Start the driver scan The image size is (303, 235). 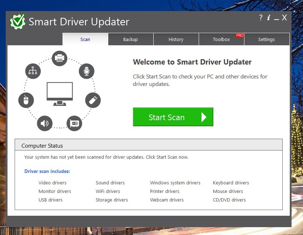[173, 117]
